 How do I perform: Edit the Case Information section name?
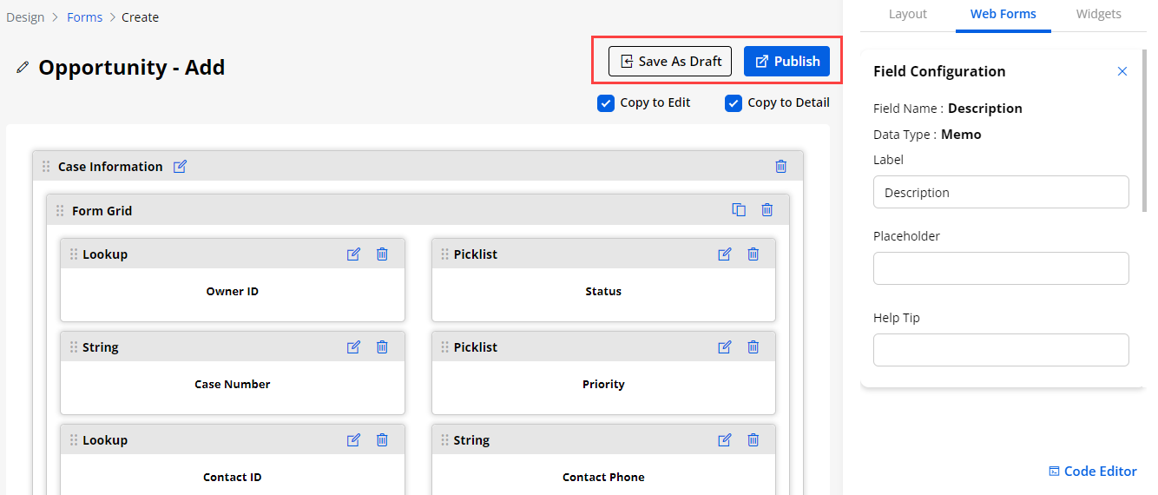180,167
